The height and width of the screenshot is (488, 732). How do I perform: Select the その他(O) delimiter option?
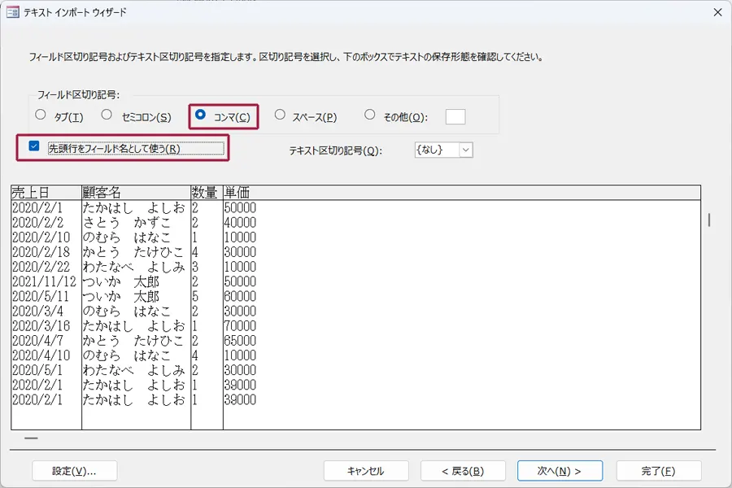point(370,115)
